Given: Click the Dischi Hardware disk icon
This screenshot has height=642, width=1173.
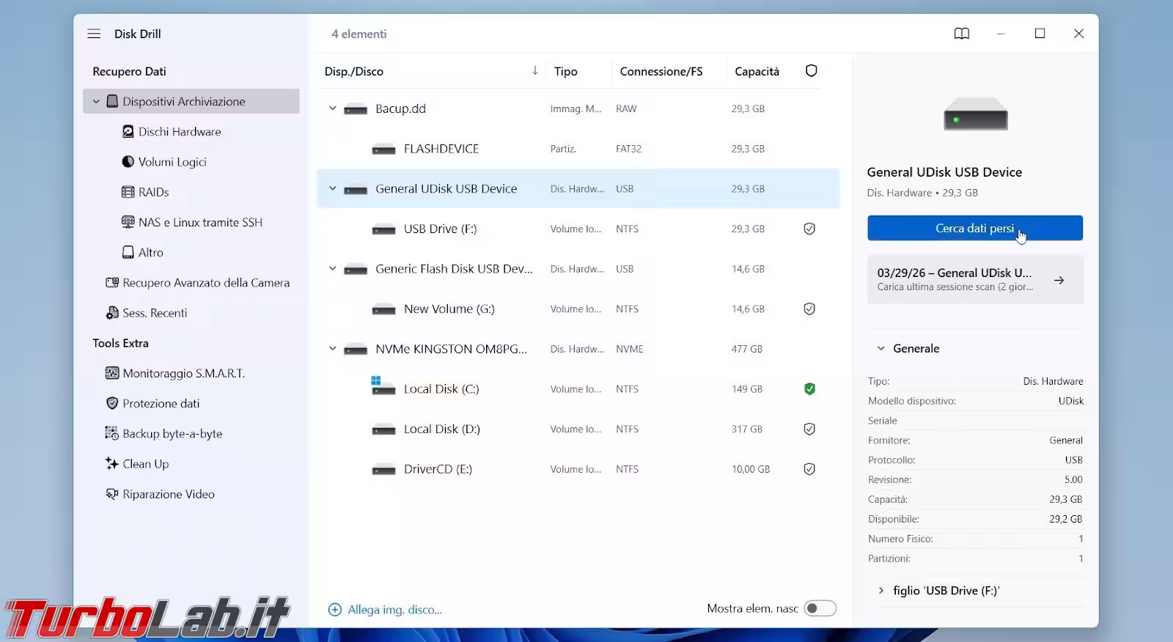Looking at the screenshot, I should [128, 132].
